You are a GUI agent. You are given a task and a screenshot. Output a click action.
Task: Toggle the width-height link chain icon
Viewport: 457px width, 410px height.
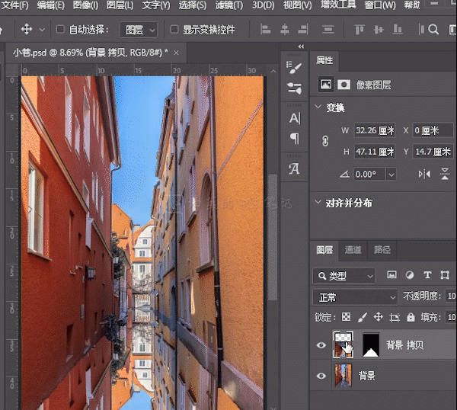pyautogui.click(x=325, y=141)
